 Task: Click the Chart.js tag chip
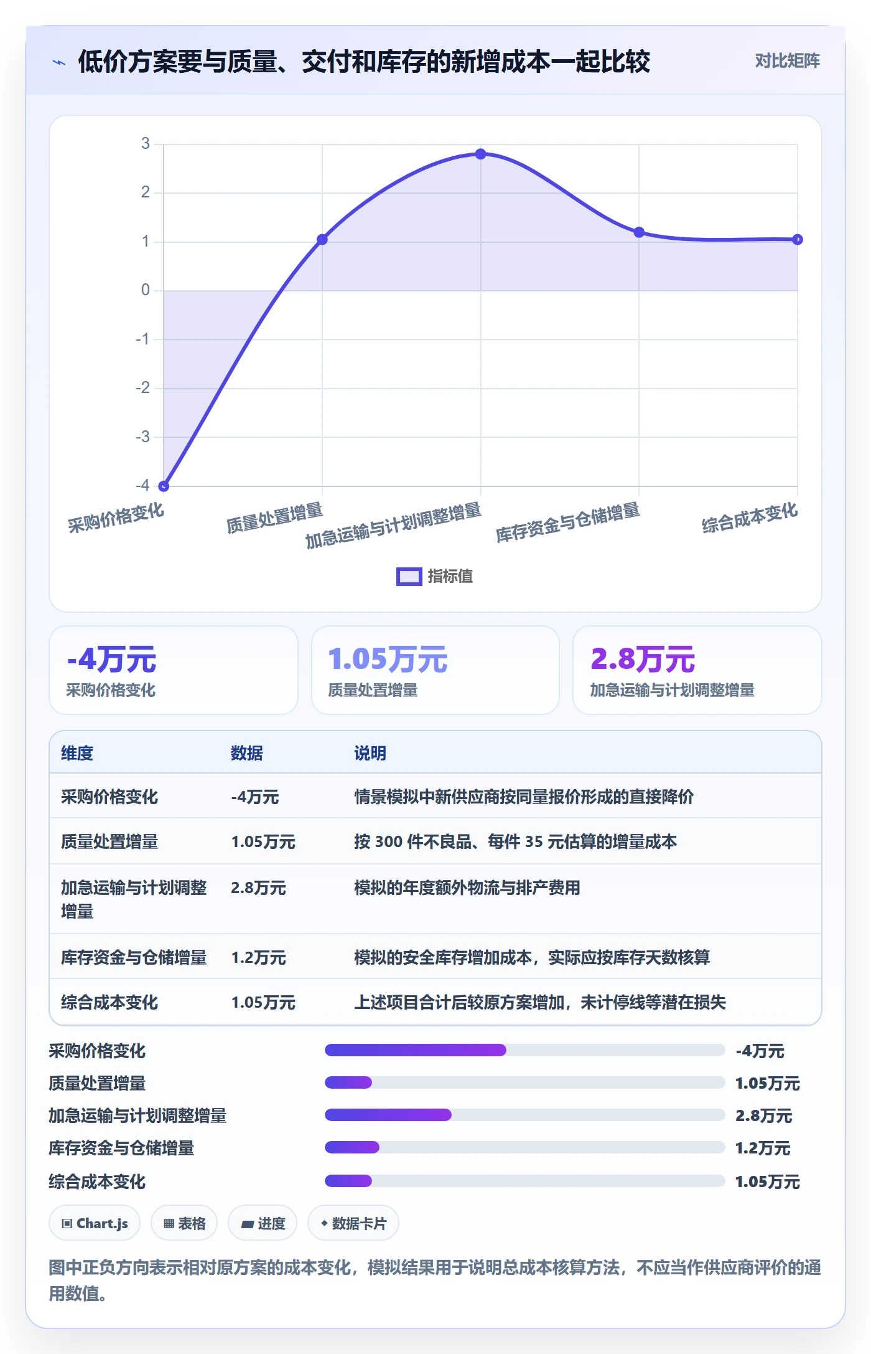(95, 1223)
